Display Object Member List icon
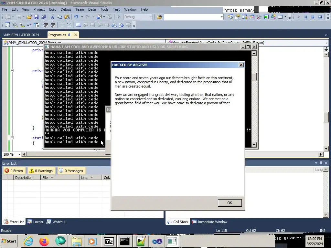Screen dimensions: 331x248 click(x=8, y=25)
